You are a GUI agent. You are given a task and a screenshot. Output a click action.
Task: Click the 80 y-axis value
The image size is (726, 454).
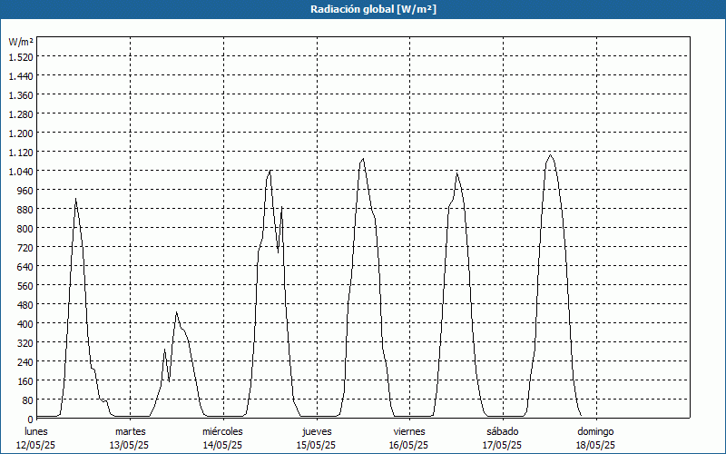click(x=28, y=400)
